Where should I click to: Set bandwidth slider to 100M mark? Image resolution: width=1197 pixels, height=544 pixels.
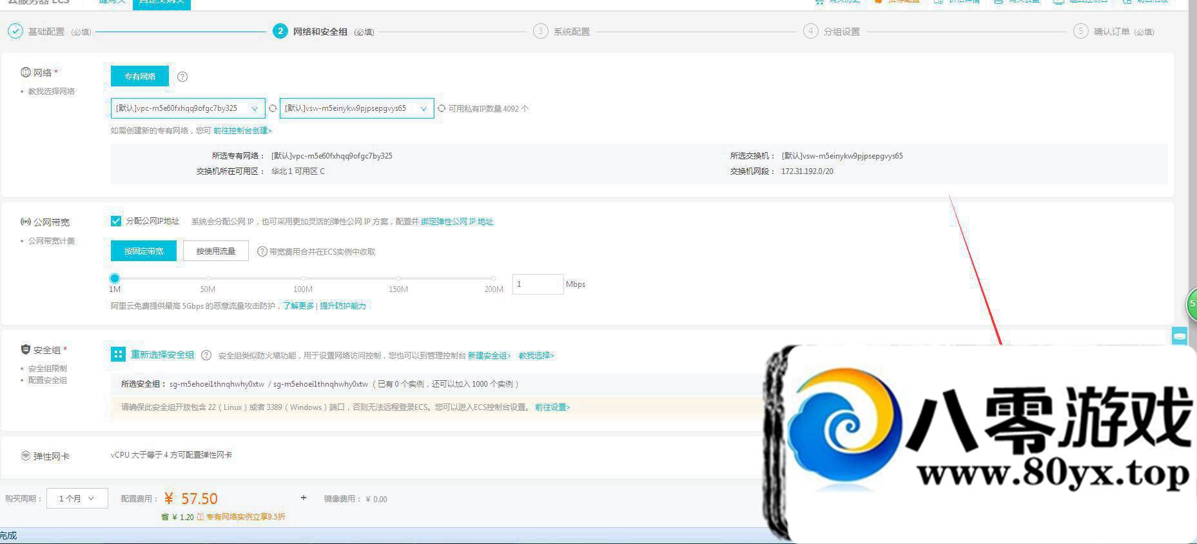303,278
